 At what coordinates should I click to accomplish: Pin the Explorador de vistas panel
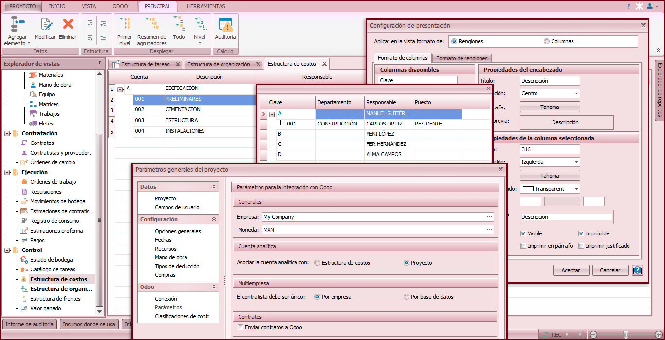click(x=100, y=64)
